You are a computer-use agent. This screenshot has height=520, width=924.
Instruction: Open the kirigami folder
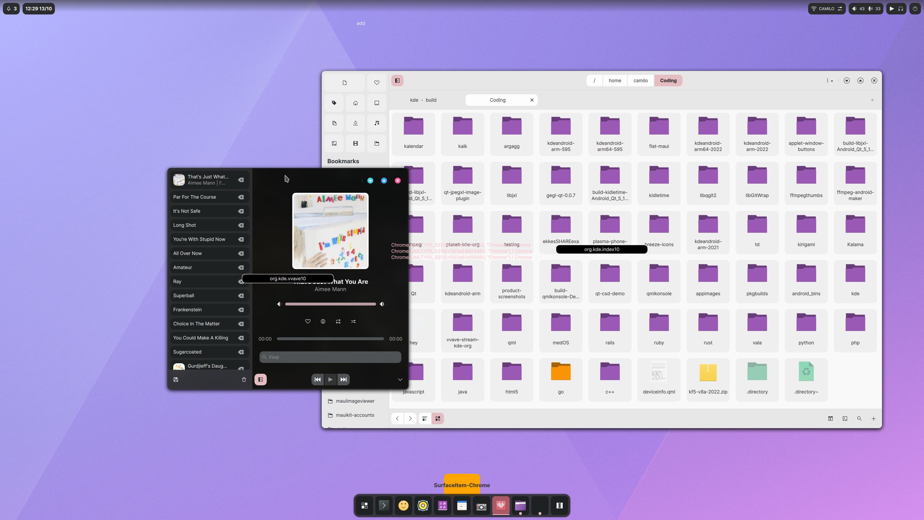(x=806, y=233)
